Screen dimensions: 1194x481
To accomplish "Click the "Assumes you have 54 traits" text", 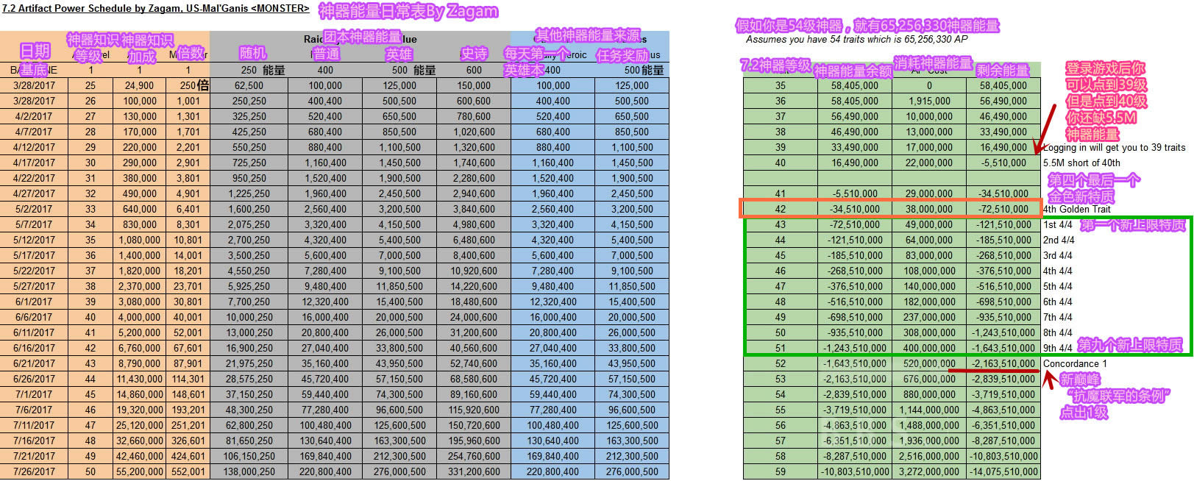I will (856, 39).
